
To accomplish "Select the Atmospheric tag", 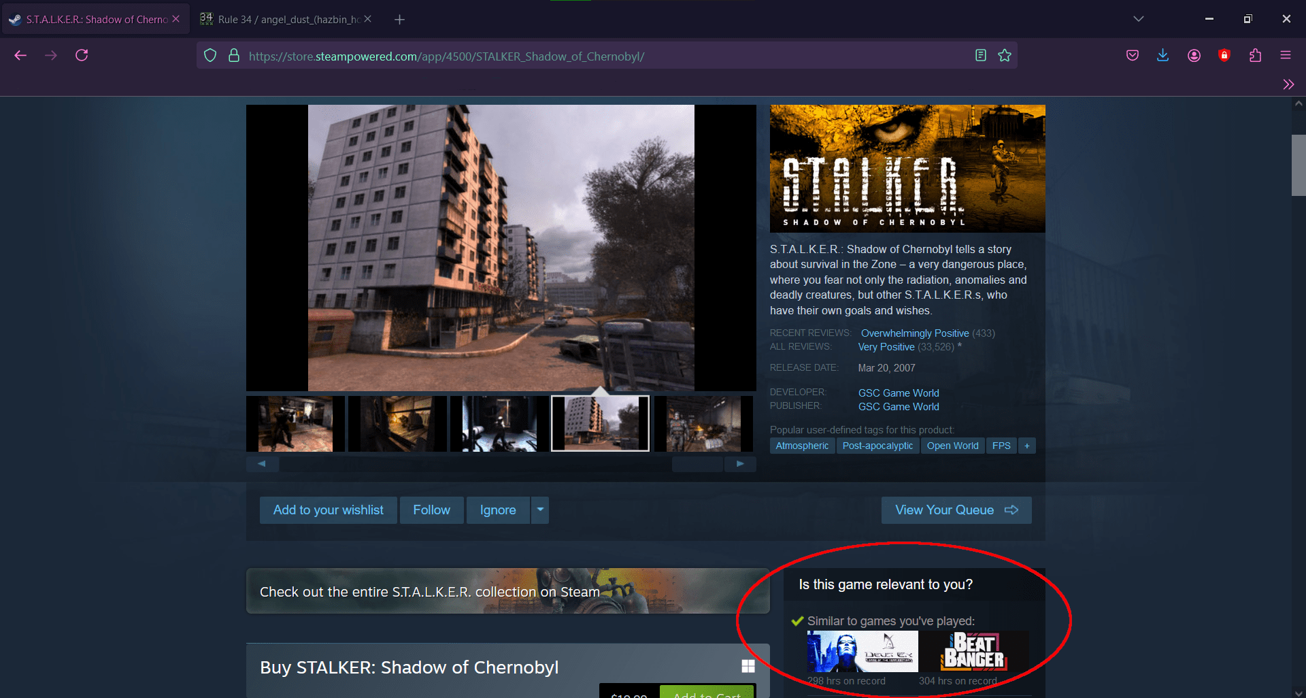I will pyautogui.click(x=803, y=446).
